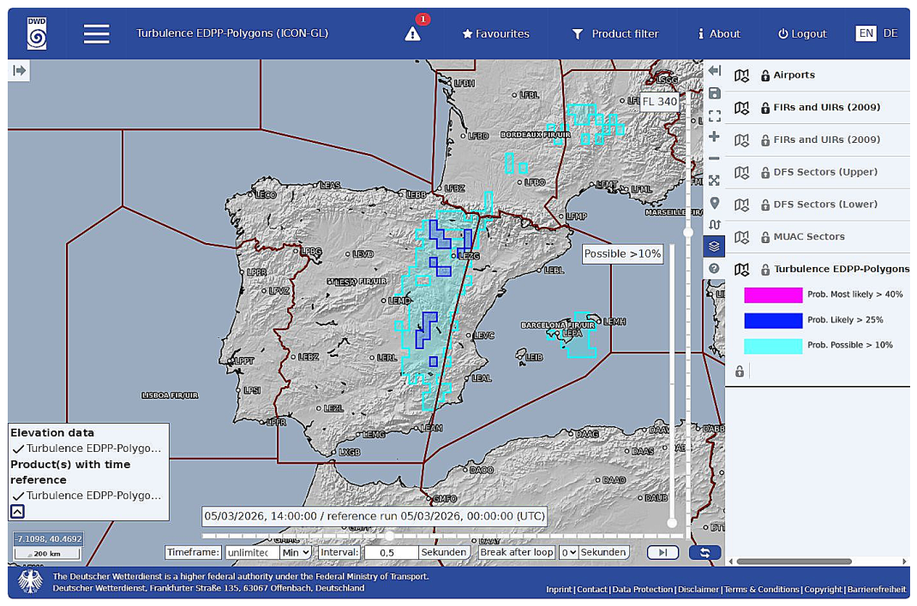Collapse the layers panel with the arrow icon
The image size is (917, 606).
(714, 71)
